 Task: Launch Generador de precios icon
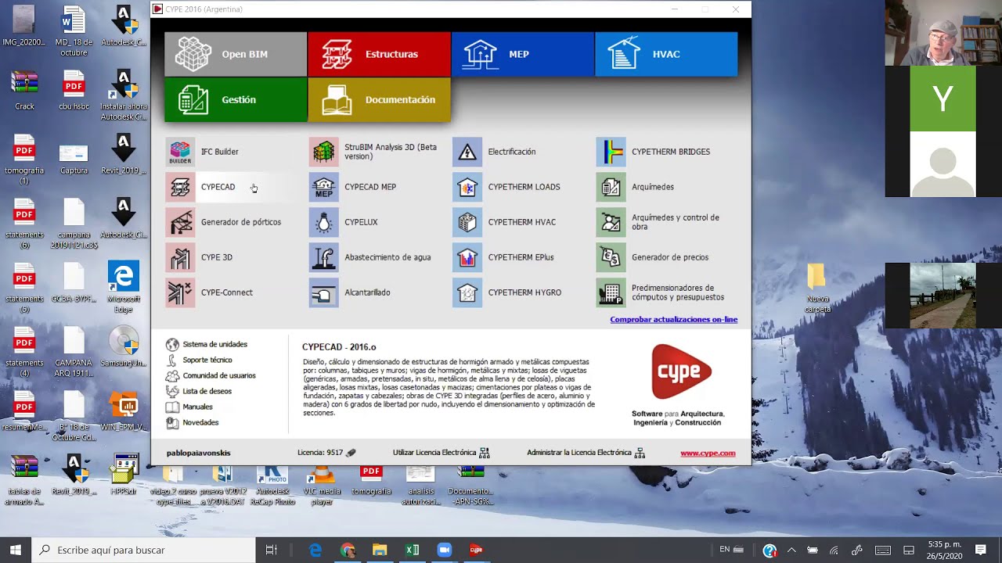pyautogui.click(x=611, y=257)
